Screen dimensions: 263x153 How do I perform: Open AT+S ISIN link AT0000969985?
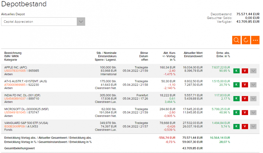tap(15, 85)
